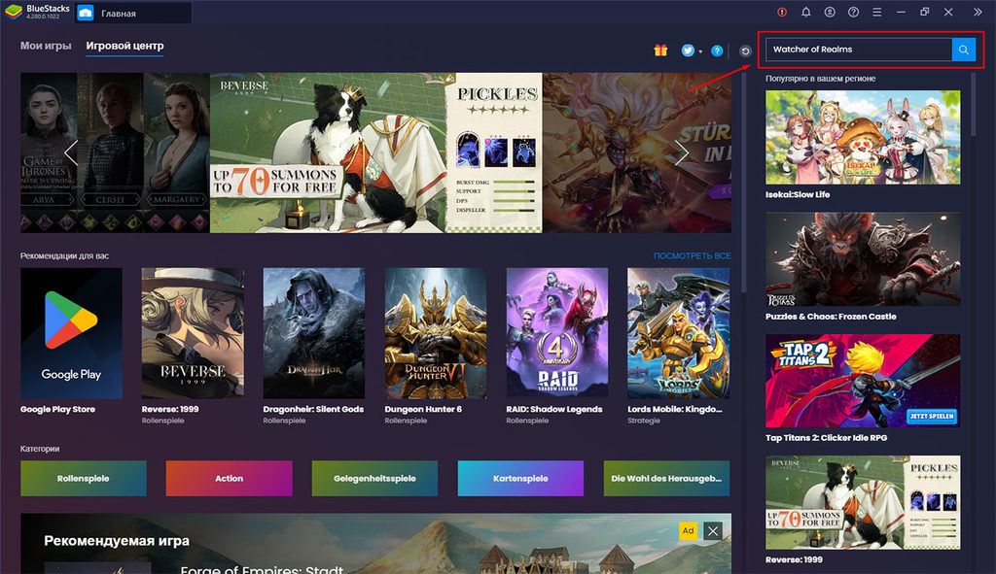
Task: Click Tap Titans 2: Clicker Idle RPG title
Action: tap(826, 438)
